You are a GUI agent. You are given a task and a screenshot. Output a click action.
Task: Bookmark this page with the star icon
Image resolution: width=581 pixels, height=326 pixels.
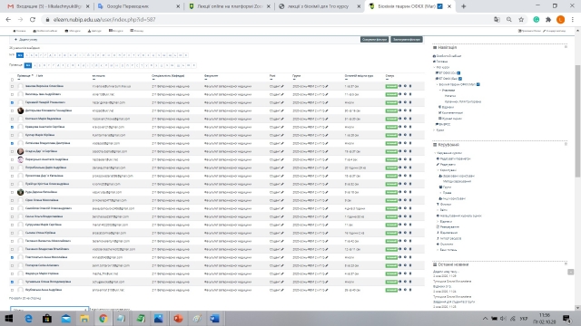click(521, 20)
